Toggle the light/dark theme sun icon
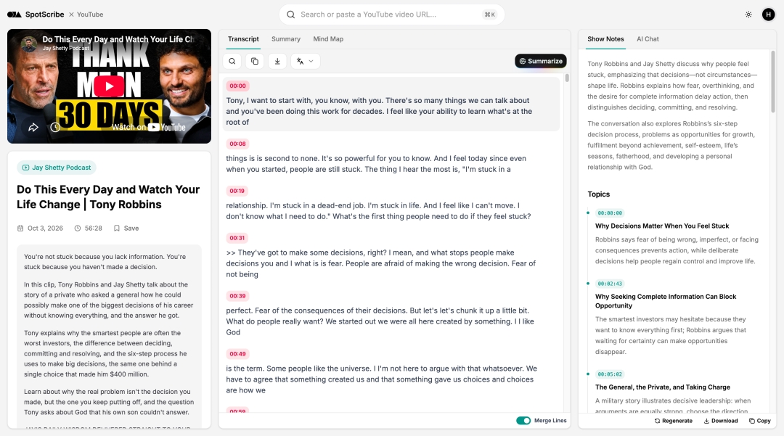The width and height of the screenshot is (784, 436). 748,15
